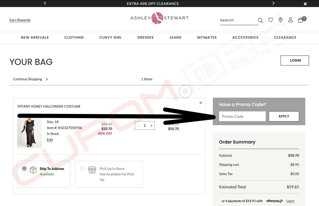Viewport: 319px width, 206px height.
Task: Click the Continue Shopping chevron arrow
Action: pyautogui.click(x=47, y=79)
